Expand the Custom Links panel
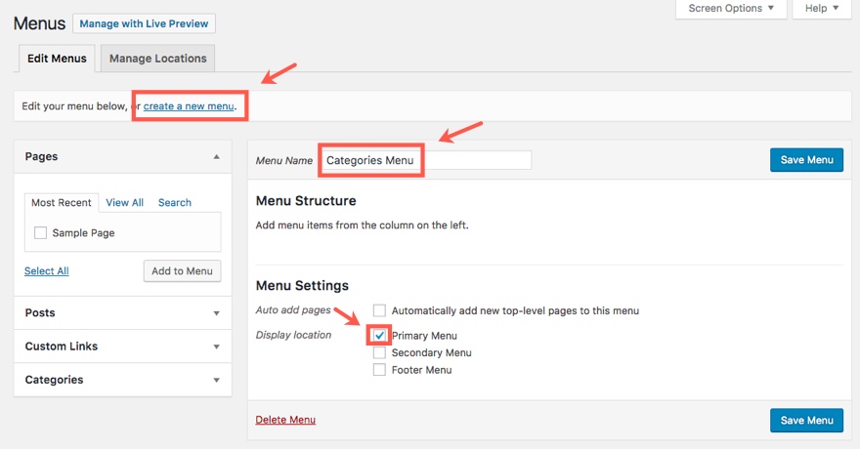 [x=123, y=347]
